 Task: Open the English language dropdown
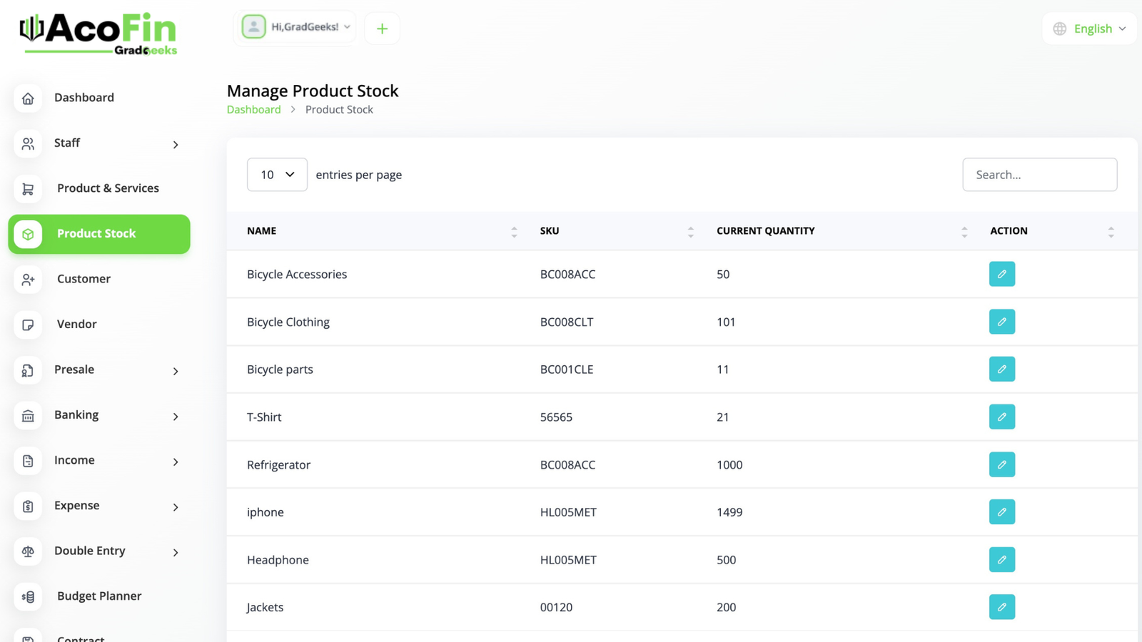coord(1089,29)
